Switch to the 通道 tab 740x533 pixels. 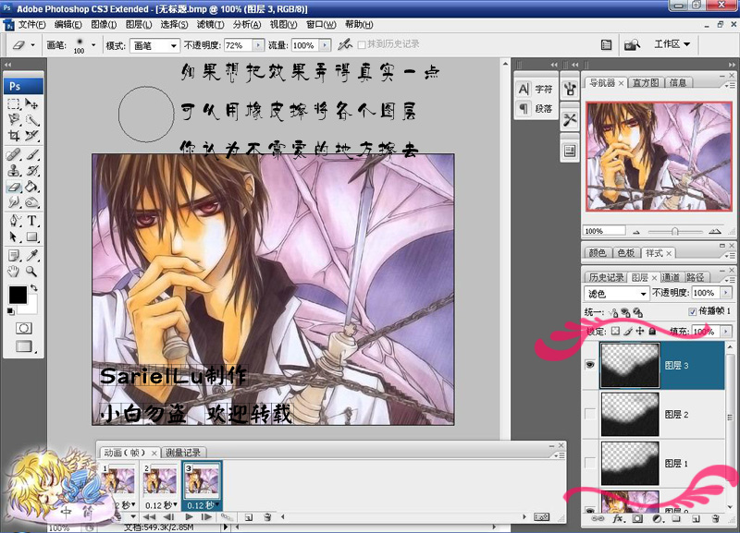(670, 277)
